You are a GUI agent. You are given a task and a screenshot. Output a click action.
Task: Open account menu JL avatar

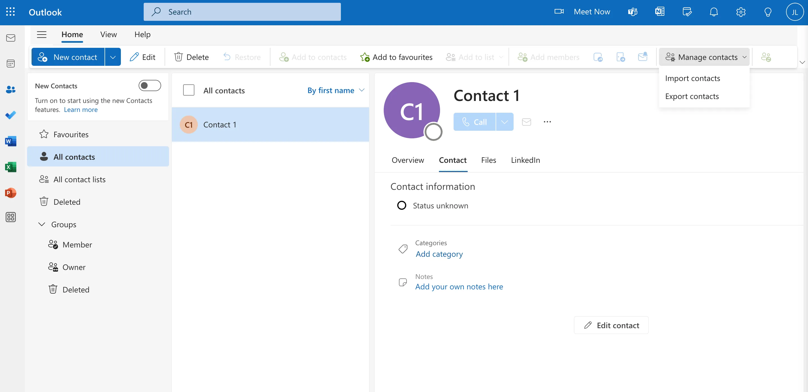794,12
